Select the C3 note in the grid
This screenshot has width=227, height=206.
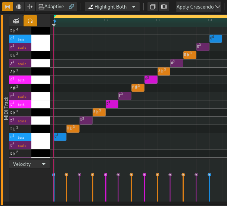click(60, 137)
